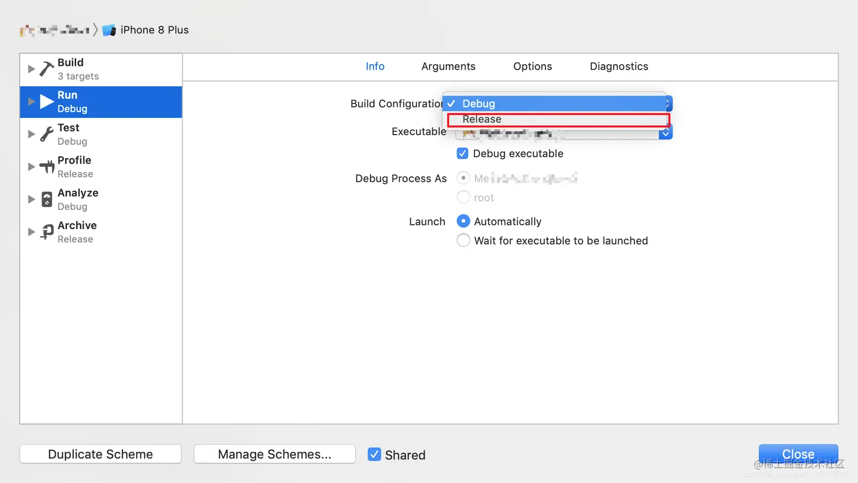The image size is (858, 483).
Task: Open the Diagnostics tab
Action: tap(619, 66)
